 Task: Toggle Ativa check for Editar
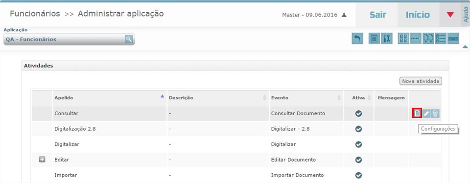pyautogui.click(x=358, y=160)
